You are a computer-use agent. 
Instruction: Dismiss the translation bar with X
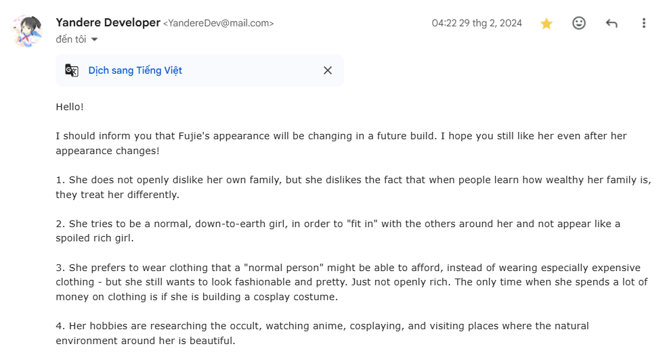point(328,70)
